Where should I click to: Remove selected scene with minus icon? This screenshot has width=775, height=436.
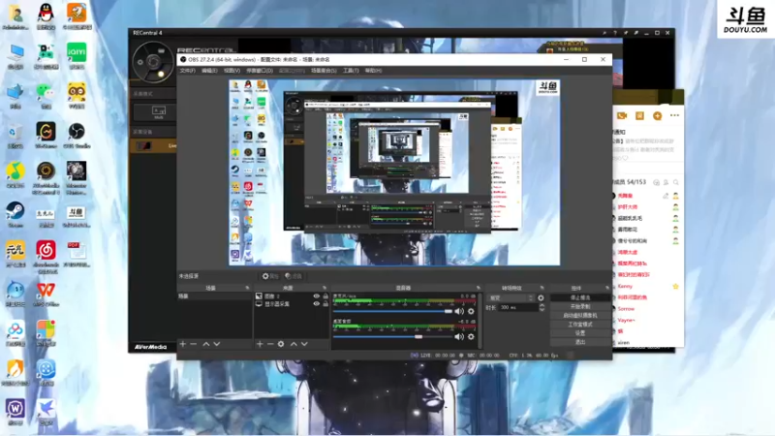tap(193, 344)
